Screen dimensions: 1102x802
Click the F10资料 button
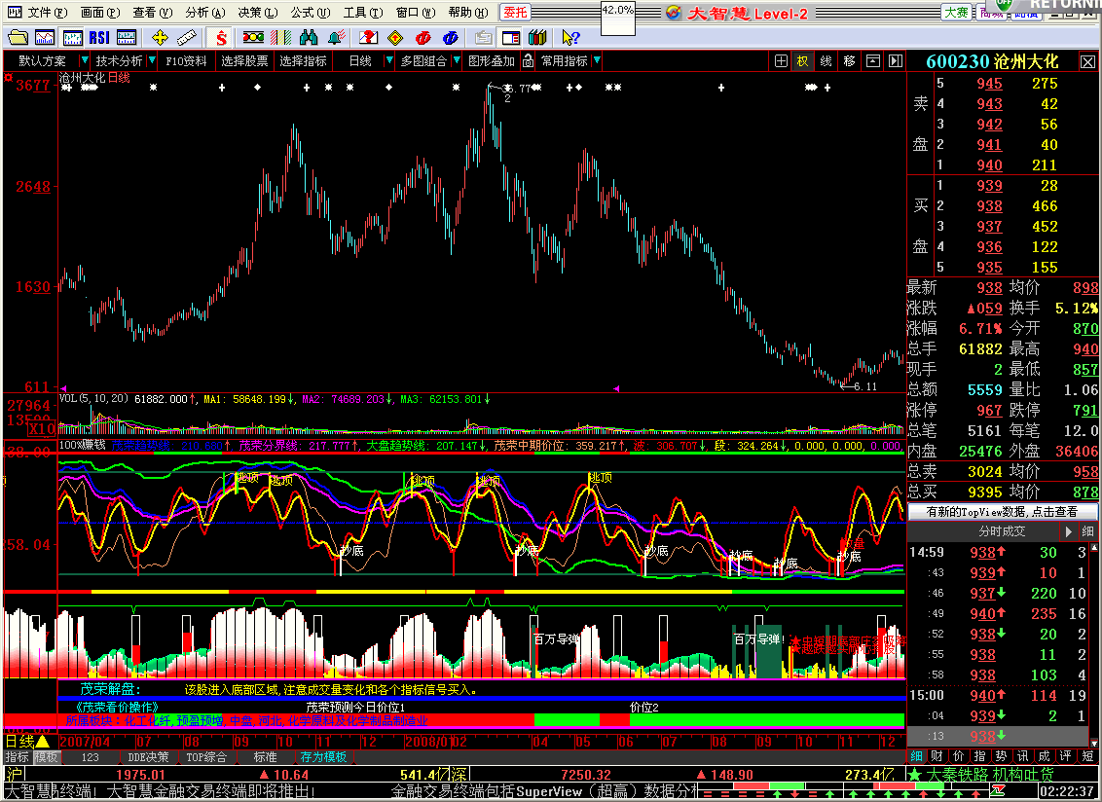click(x=186, y=61)
